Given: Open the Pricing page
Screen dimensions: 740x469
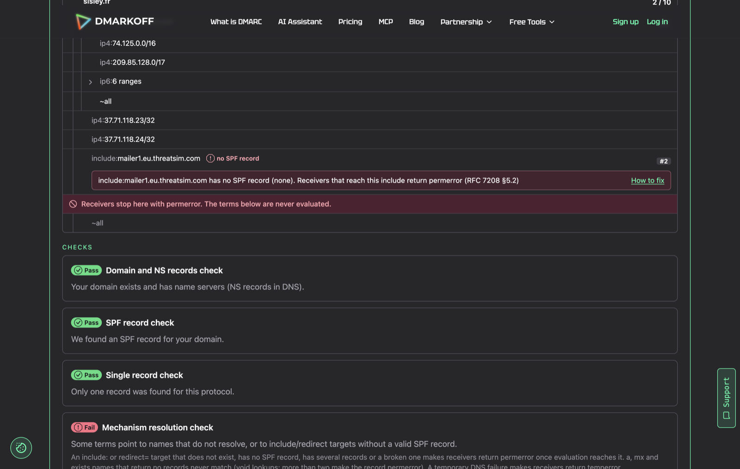Looking at the screenshot, I should point(350,22).
